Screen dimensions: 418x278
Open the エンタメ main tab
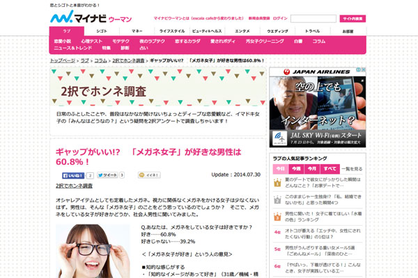242,31
